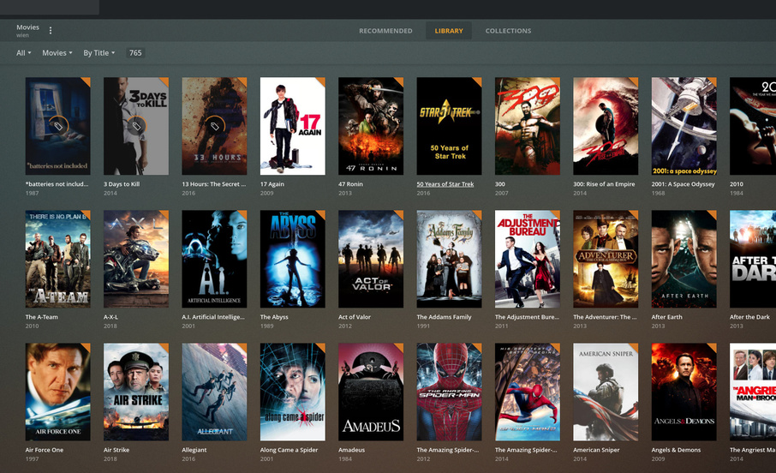
Task: Open the Air Force One poster
Action: [x=58, y=392]
